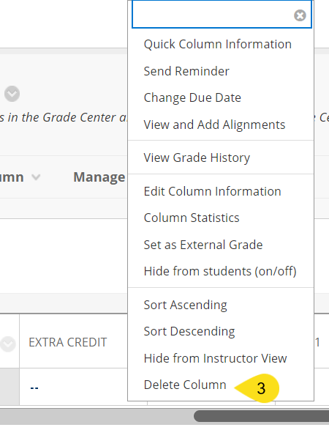Click View Grade History
This screenshot has width=329, height=441.
[197, 157]
